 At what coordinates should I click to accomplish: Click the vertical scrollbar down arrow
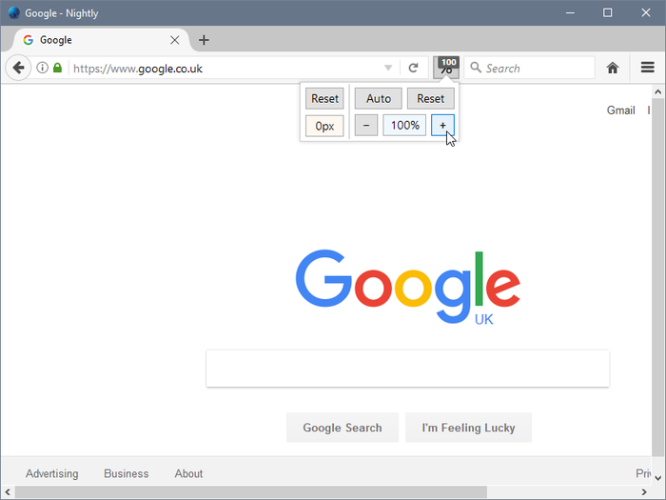[x=658, y=478]
